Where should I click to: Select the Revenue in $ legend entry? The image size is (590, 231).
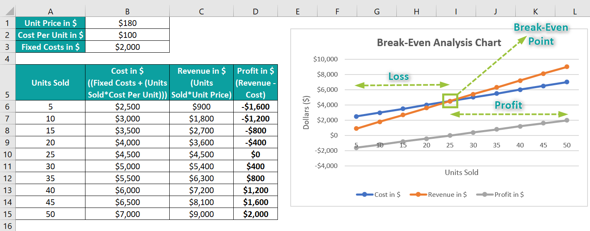coord(439,195)
